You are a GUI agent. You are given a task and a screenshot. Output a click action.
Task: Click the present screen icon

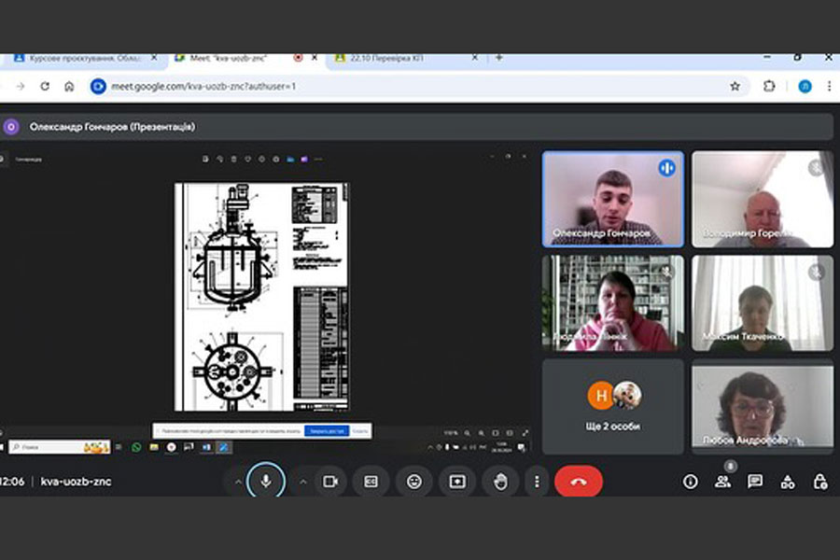click(x=457, y=482)
